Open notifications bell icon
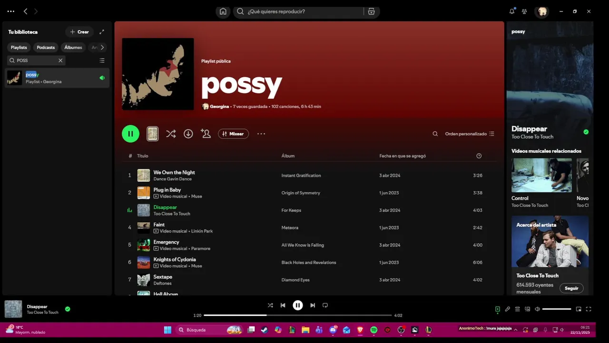 512,11
